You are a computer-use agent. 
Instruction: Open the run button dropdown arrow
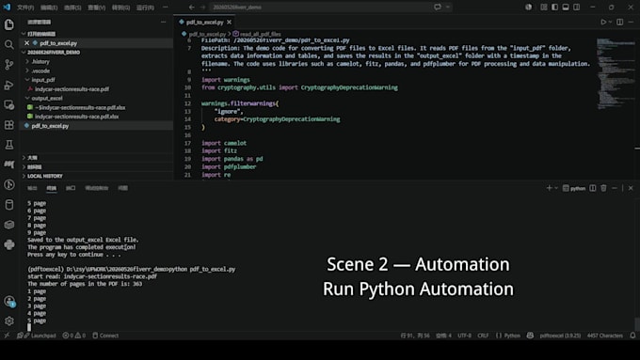610,22
